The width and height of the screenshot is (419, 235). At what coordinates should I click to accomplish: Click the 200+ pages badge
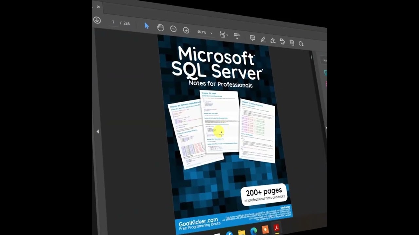(264, 195)
